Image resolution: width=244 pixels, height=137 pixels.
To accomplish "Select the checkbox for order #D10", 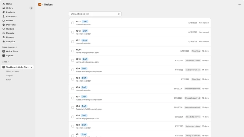I will point(73,60).
